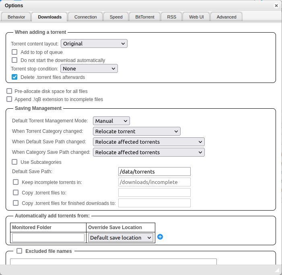Screen dimensions: 282x275
Task: Click the Default Save Path field
Action: 154,172
